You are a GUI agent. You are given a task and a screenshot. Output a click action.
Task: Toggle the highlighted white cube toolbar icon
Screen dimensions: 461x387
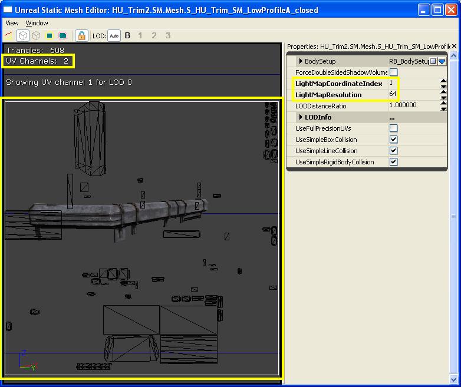[x=22, y=36]
